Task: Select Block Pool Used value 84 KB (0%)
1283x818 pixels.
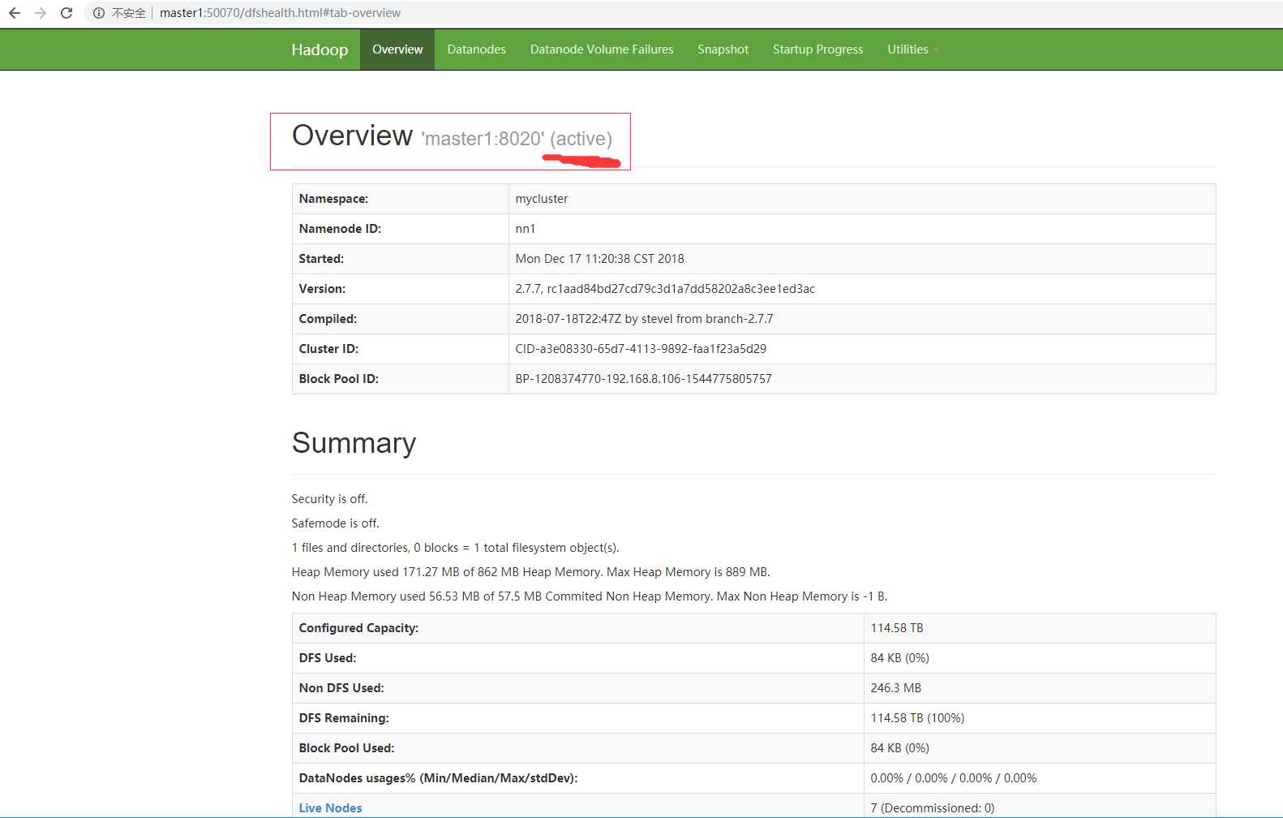Action: tap(899, 748)
